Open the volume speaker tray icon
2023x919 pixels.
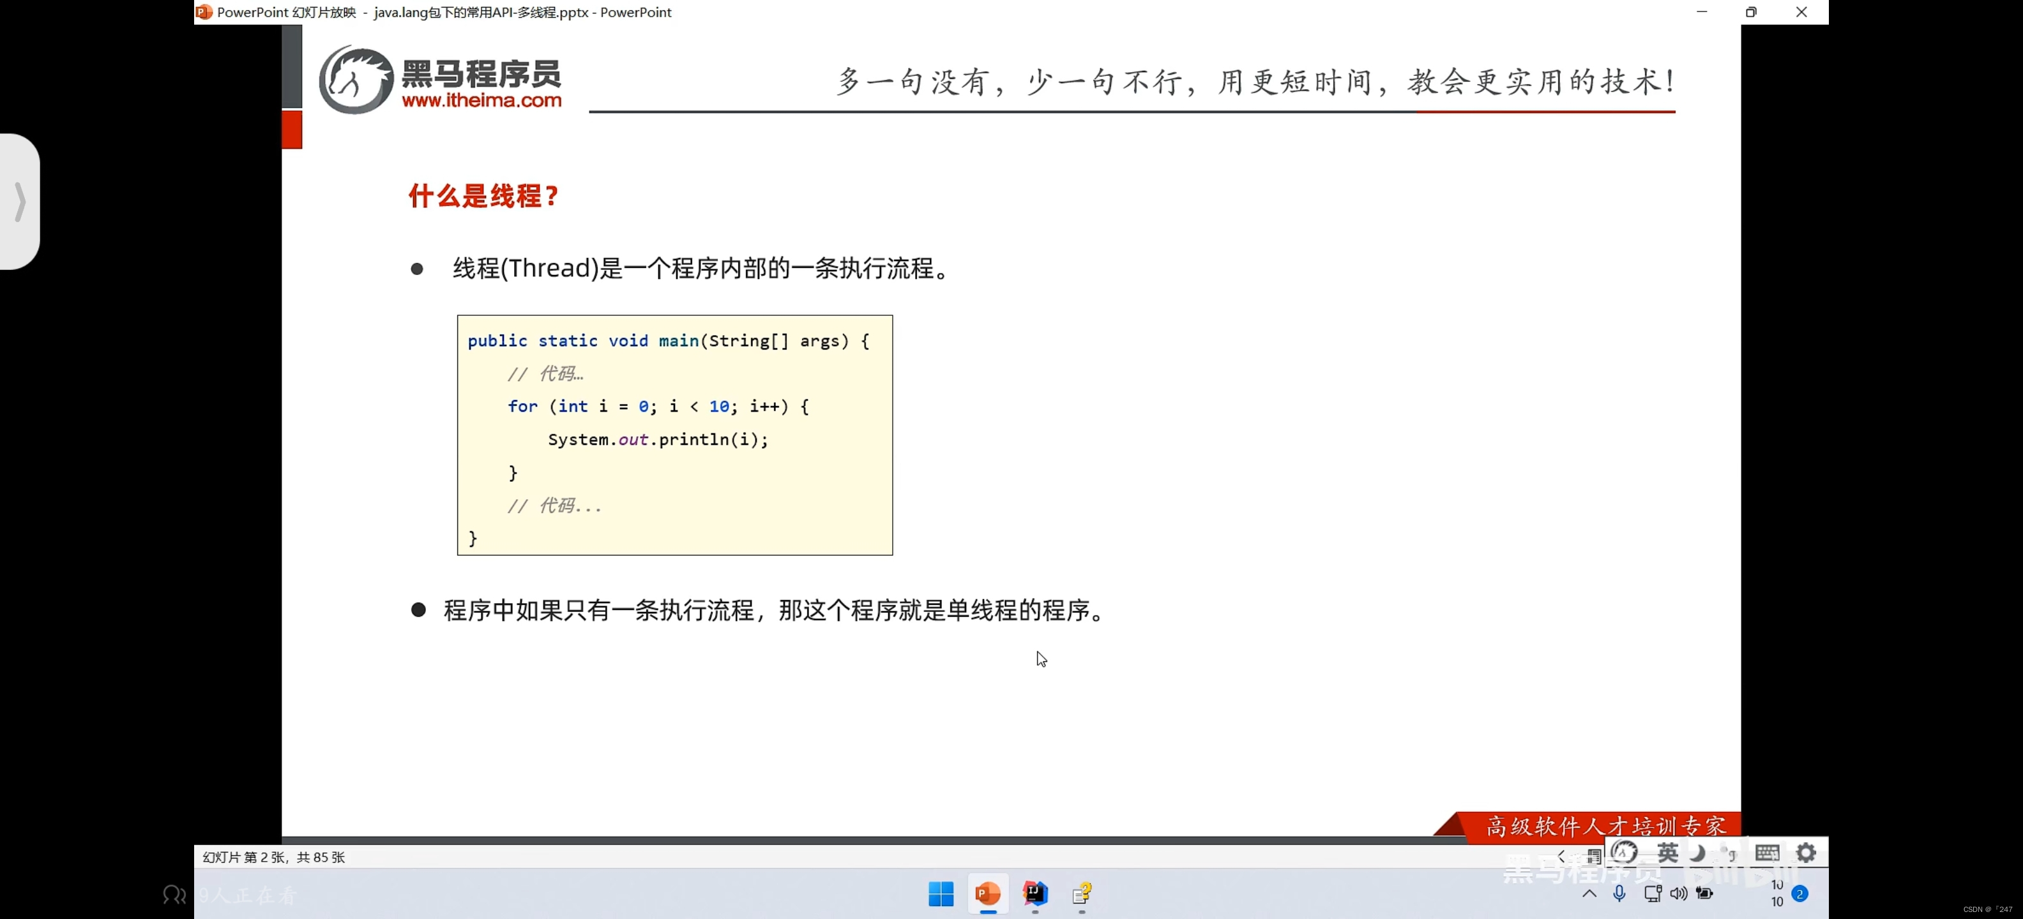click(1679, 893)
